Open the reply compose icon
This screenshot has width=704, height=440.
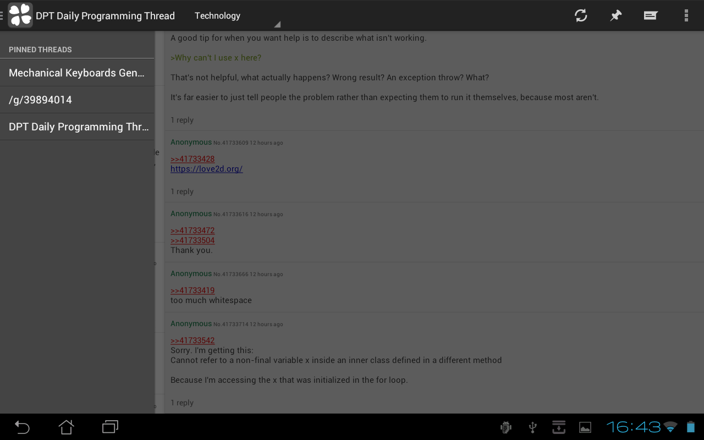pos(651,15)
